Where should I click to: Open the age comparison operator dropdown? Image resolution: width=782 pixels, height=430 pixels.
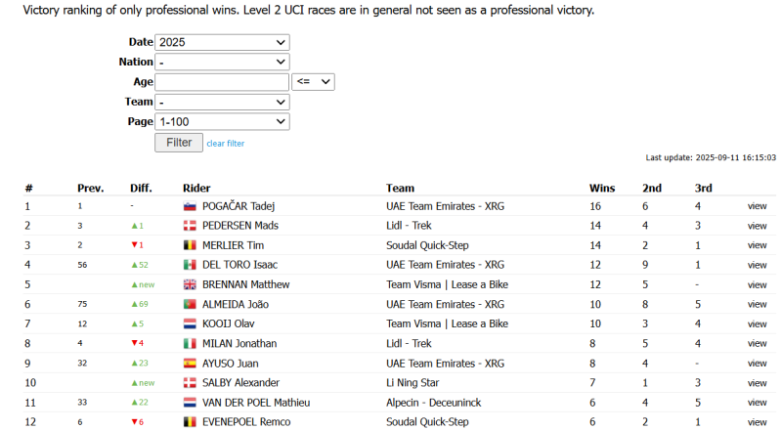313,82
